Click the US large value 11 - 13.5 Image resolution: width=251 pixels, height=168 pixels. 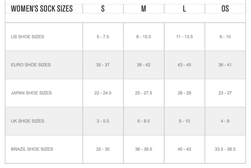[184, 37]
